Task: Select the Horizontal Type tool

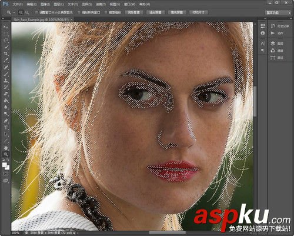Action: click(6, 128)
